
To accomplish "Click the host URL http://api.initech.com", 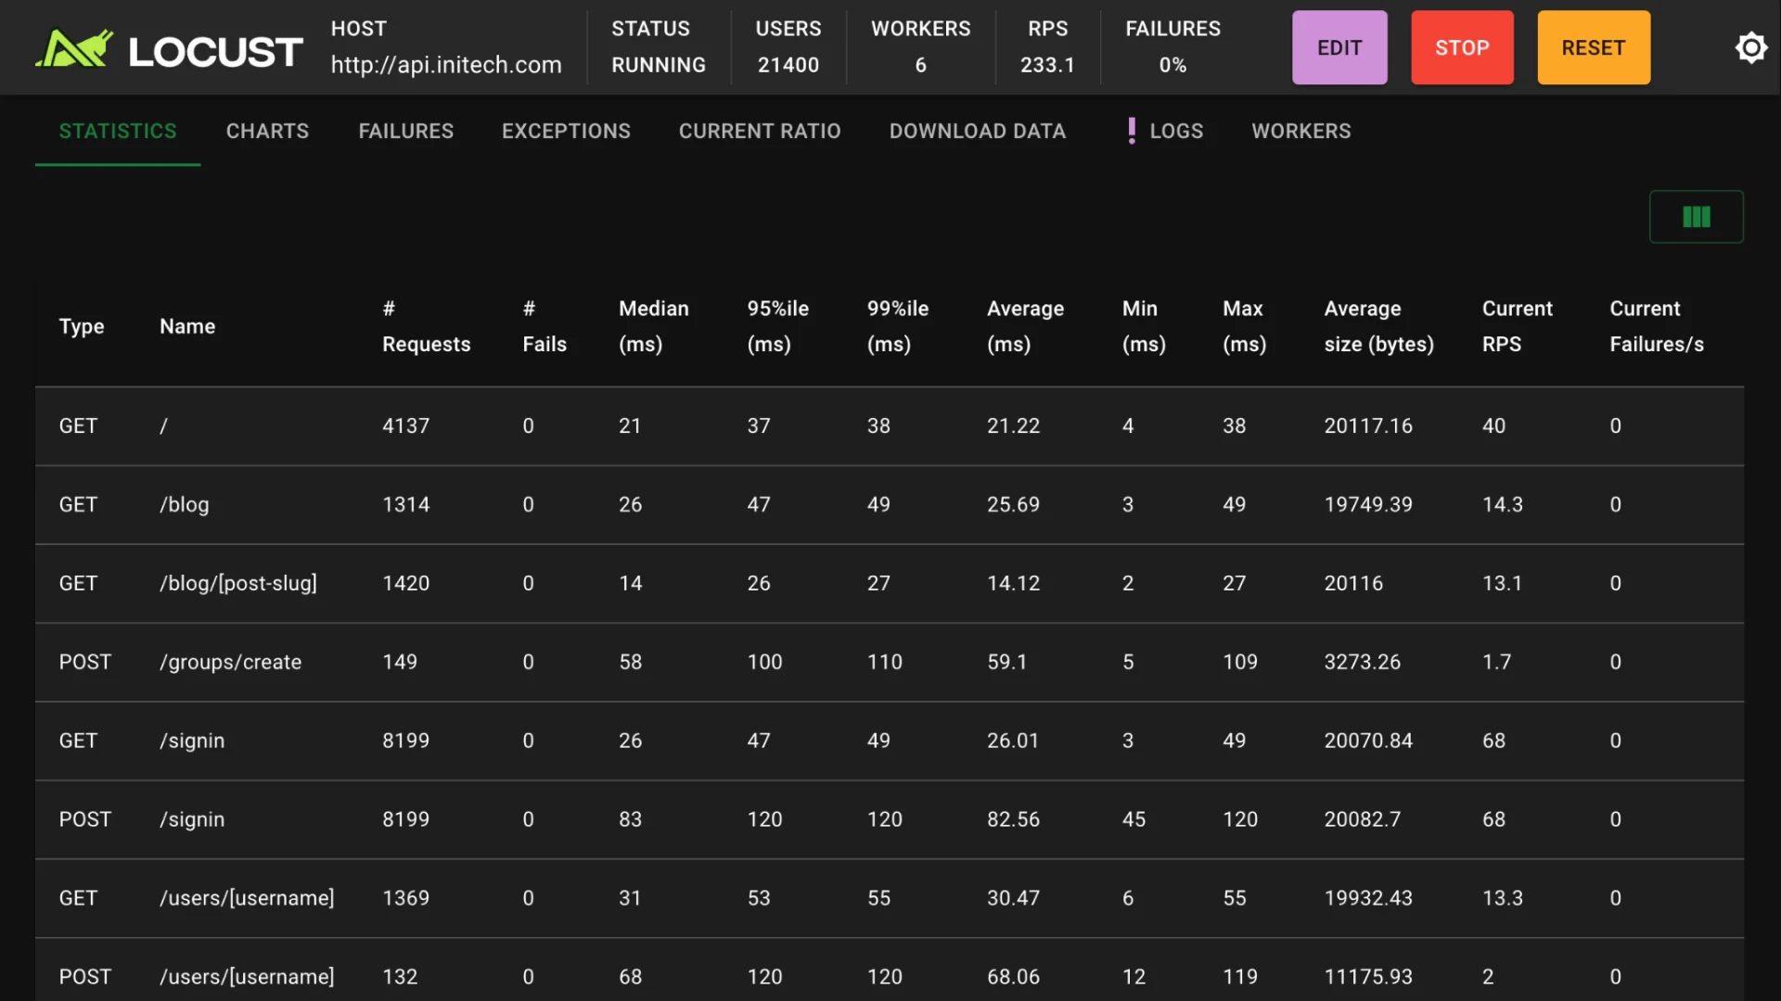I will [446, 65].
